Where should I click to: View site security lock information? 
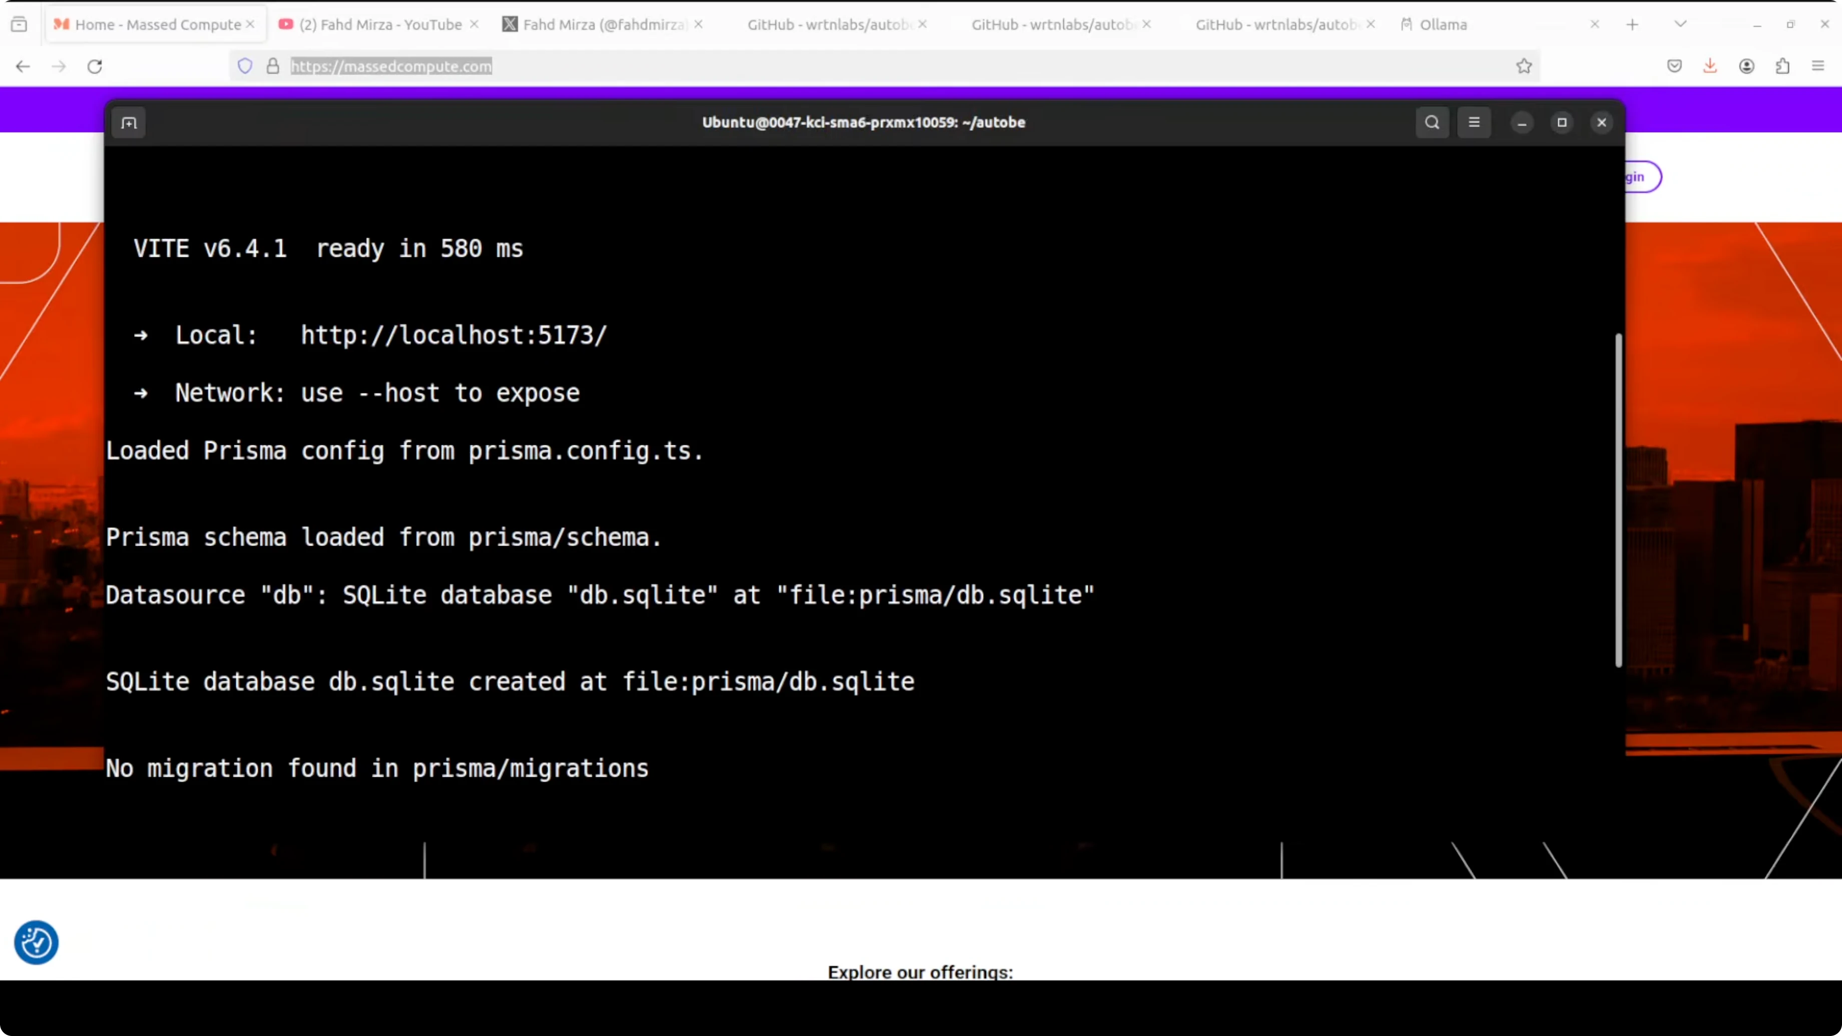[272, 67]
